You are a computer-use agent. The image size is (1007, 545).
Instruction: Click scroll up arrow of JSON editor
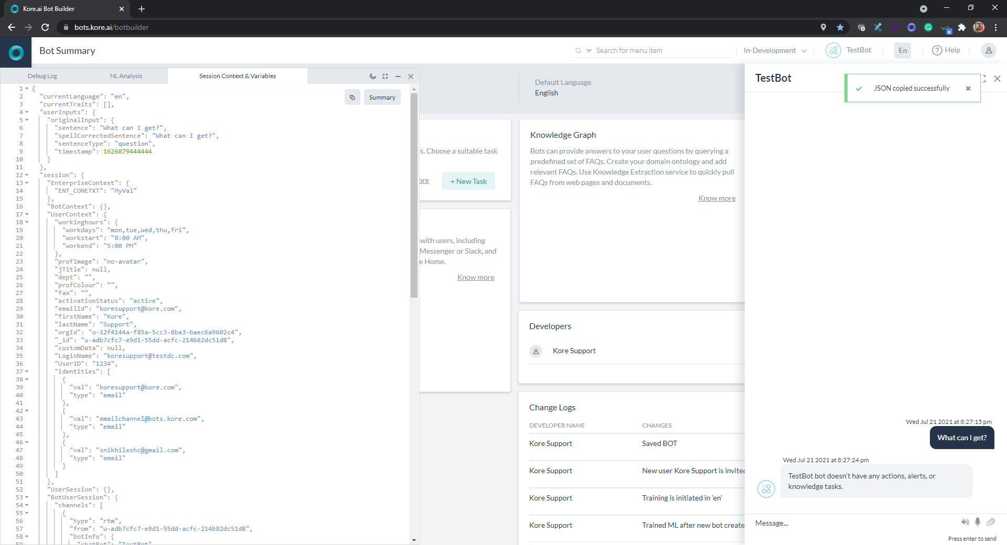414,89
